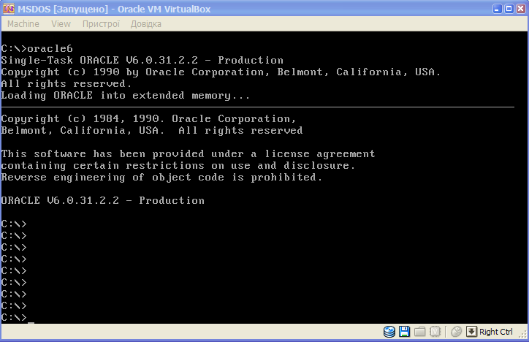
Task: Click 'All rights reserved.' line
Action: click(x=66, y=83)
